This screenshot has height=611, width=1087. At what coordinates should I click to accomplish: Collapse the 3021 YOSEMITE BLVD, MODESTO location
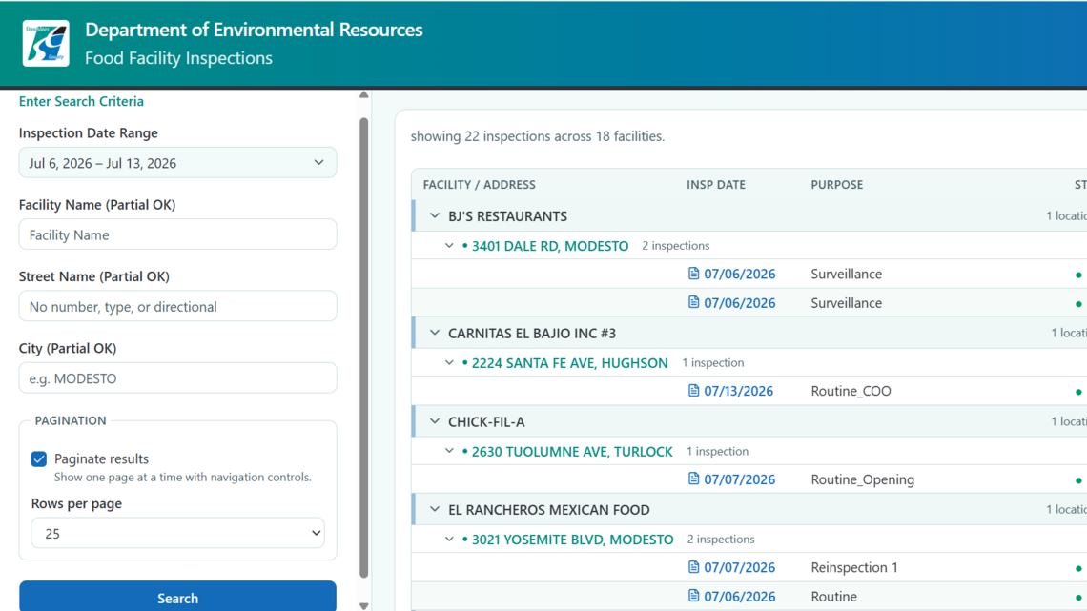pos(449,539)
